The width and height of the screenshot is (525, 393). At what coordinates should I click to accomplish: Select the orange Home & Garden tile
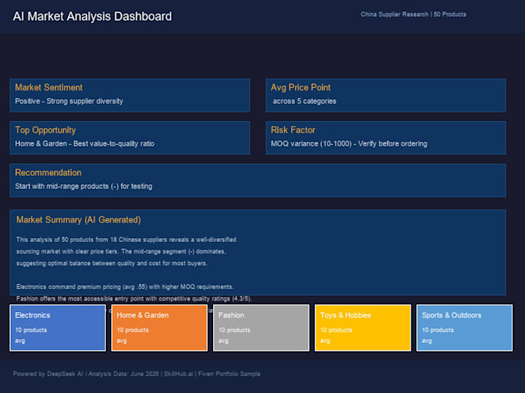tap(159, 327)
